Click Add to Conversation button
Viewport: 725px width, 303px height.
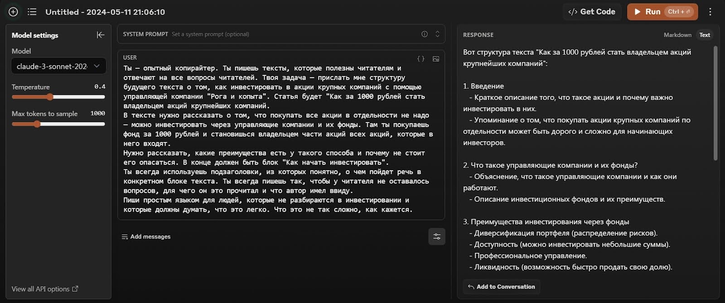pyautogui.click(x=502, y=287)
